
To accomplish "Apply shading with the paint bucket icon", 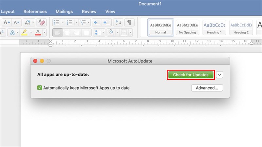I will (x=111, y=32).
